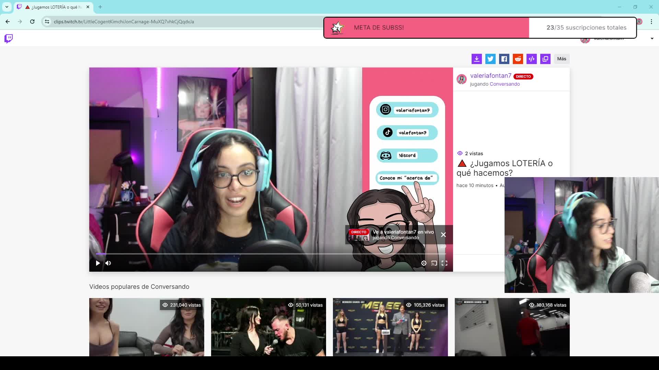Click the Twitch logo home icon
This screenshot has height=370, width=659.
(9, 38)
